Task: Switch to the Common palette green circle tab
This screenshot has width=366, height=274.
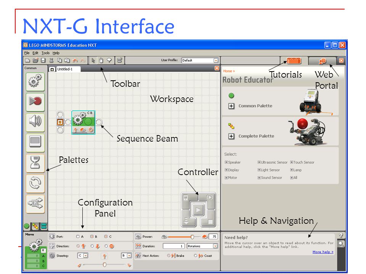Action: 27,226
